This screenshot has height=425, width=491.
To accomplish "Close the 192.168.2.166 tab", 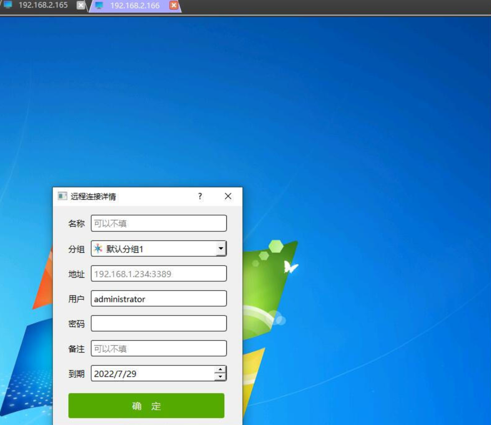I will point(174,5).
